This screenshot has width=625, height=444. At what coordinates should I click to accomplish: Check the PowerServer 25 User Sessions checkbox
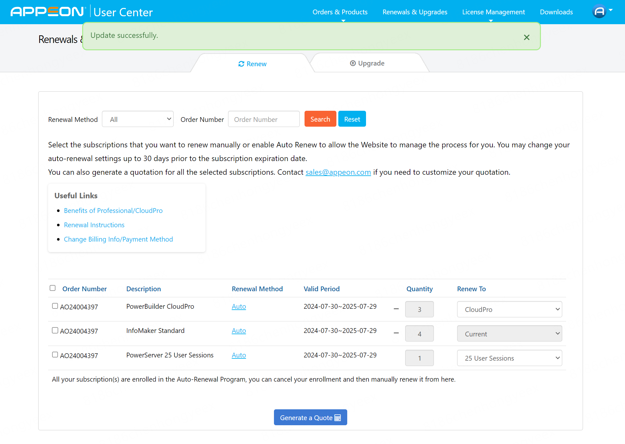[55, 355]
